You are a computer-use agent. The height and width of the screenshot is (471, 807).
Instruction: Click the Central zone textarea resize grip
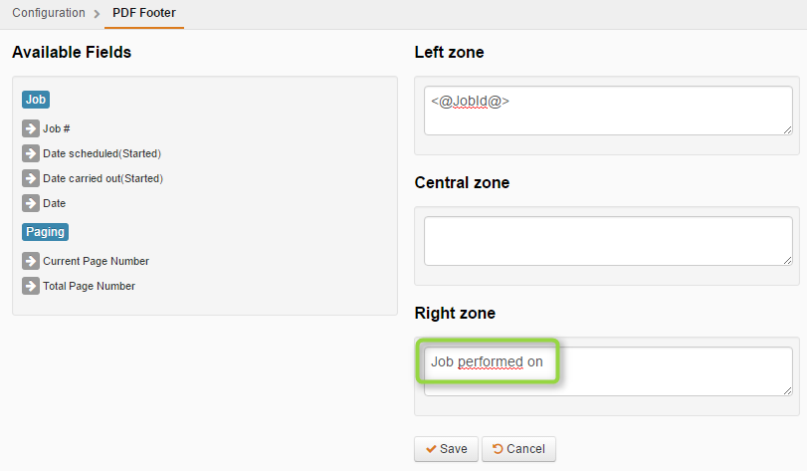tap(787, 261)
